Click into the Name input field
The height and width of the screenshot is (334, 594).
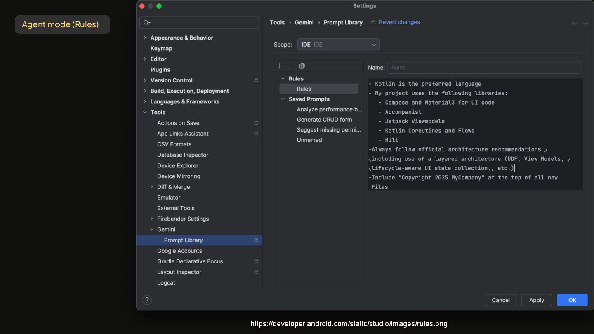tap(483, 68)
